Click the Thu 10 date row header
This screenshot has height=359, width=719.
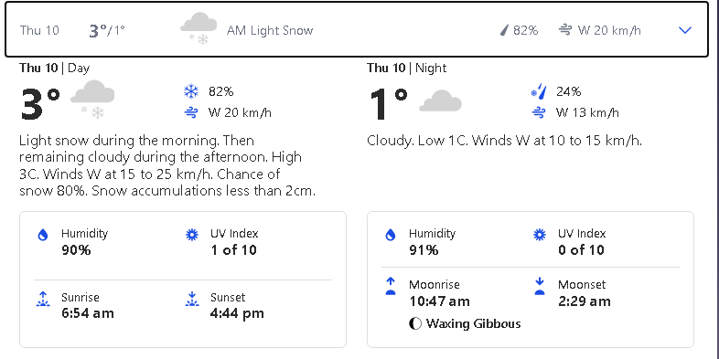pyautogui.click(x=357, y=30)
